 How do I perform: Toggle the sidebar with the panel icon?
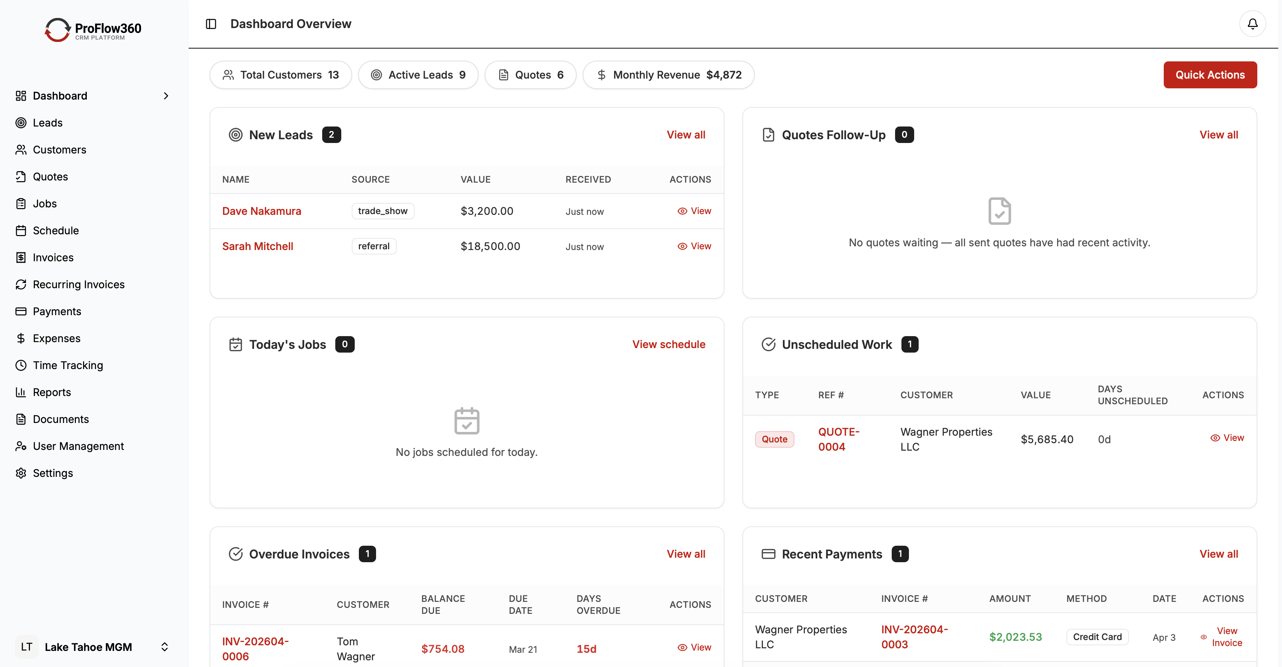211,24
